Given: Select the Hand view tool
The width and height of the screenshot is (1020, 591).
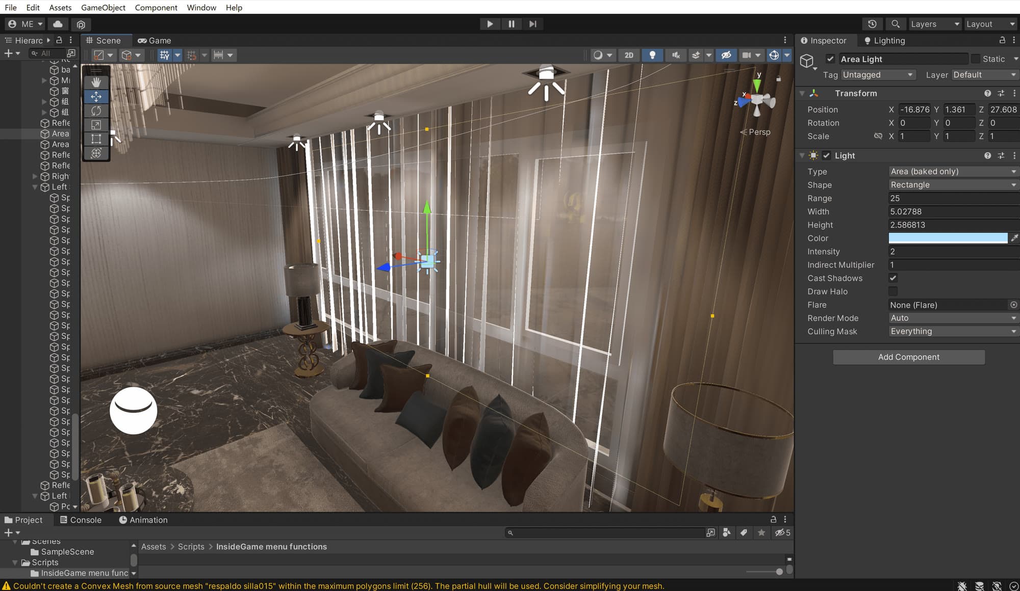Looking at the screenshot, I should [x=96, y=82].
